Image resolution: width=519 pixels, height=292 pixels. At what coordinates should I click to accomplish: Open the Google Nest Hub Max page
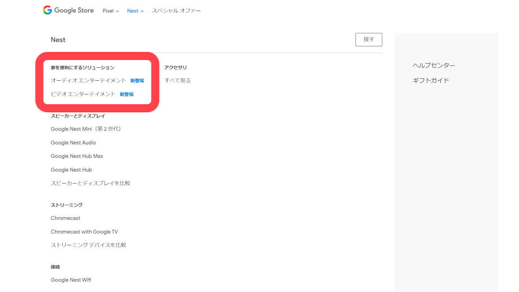[77, 156]
